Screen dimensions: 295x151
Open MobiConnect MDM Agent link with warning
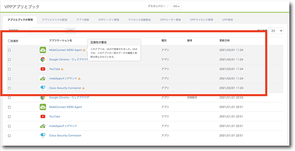click(65, 50)
